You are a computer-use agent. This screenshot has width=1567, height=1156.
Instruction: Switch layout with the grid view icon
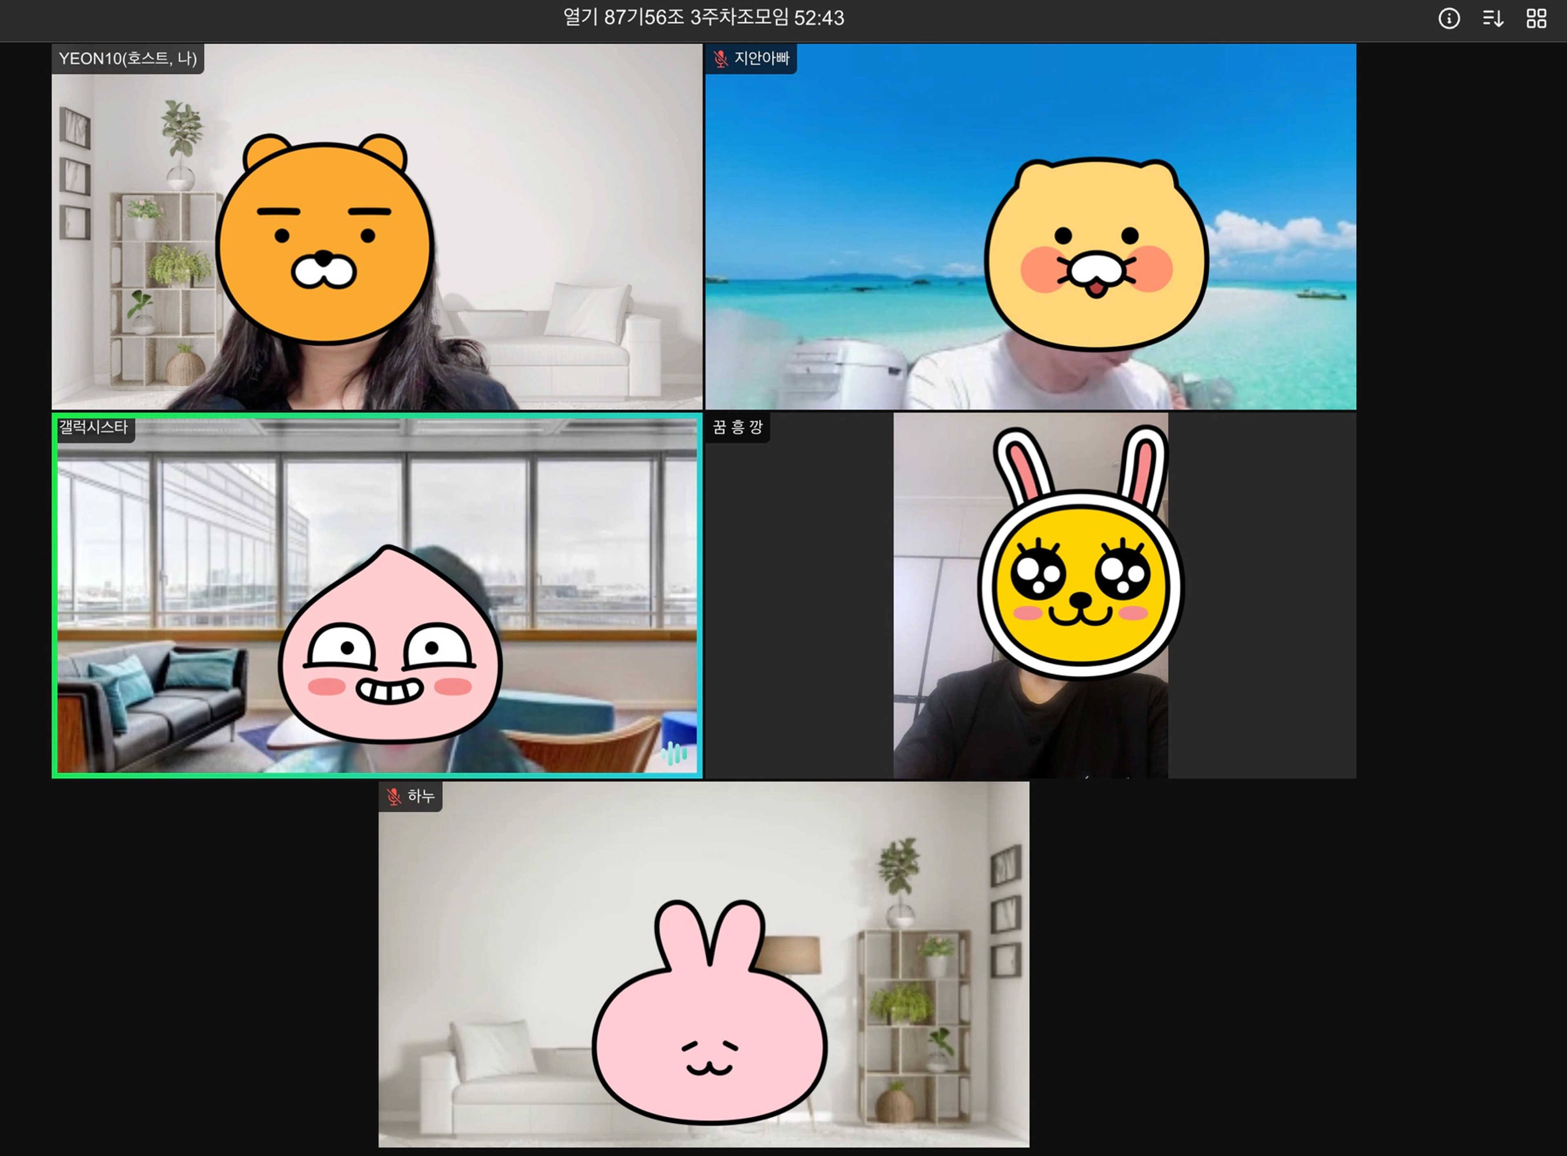(x=1536, y=18)
